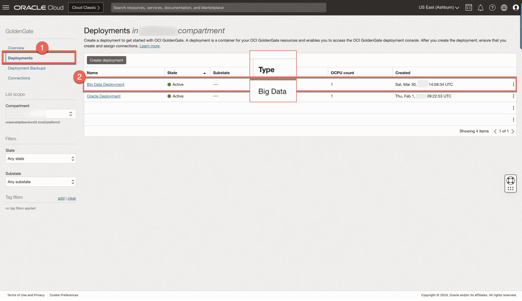Open actions menu for Big Data Deployment row
Screen dimensions: 522x301
click(513, 85)
